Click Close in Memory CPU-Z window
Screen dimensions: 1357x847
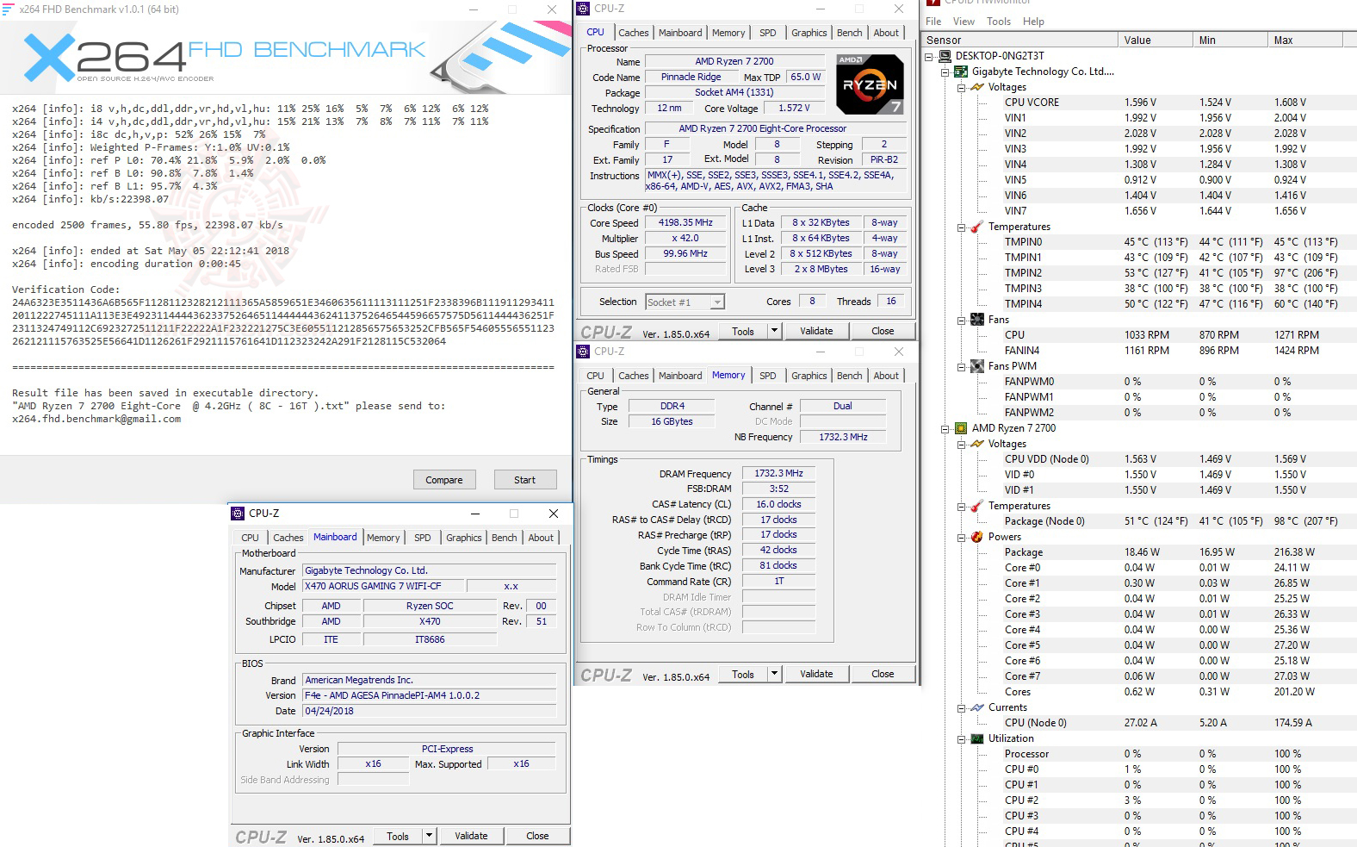(883, 674)
